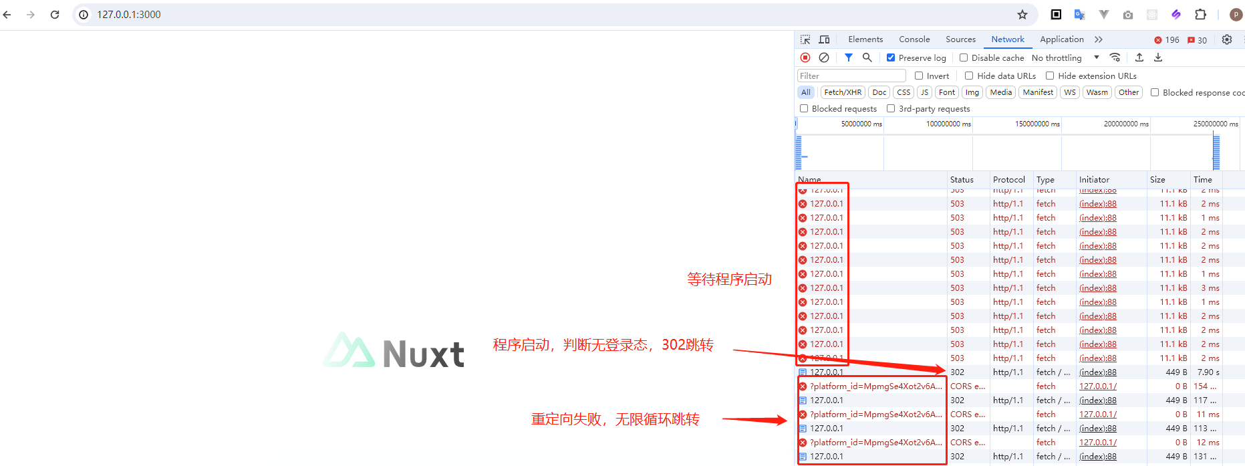
Task: Bookmark this page with the star icon
Action: click(x=1022, y=15)
